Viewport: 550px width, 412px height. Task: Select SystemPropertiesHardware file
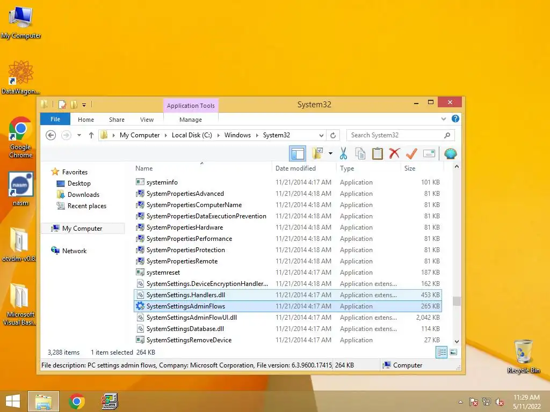(x=288, y=227)
